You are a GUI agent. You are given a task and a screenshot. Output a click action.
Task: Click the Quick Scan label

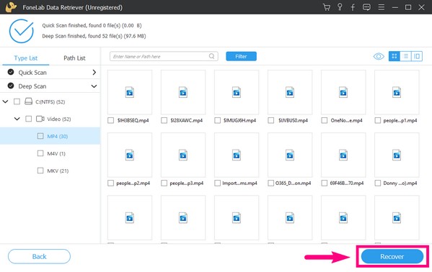pyautogui.click(x=32, y=73)
